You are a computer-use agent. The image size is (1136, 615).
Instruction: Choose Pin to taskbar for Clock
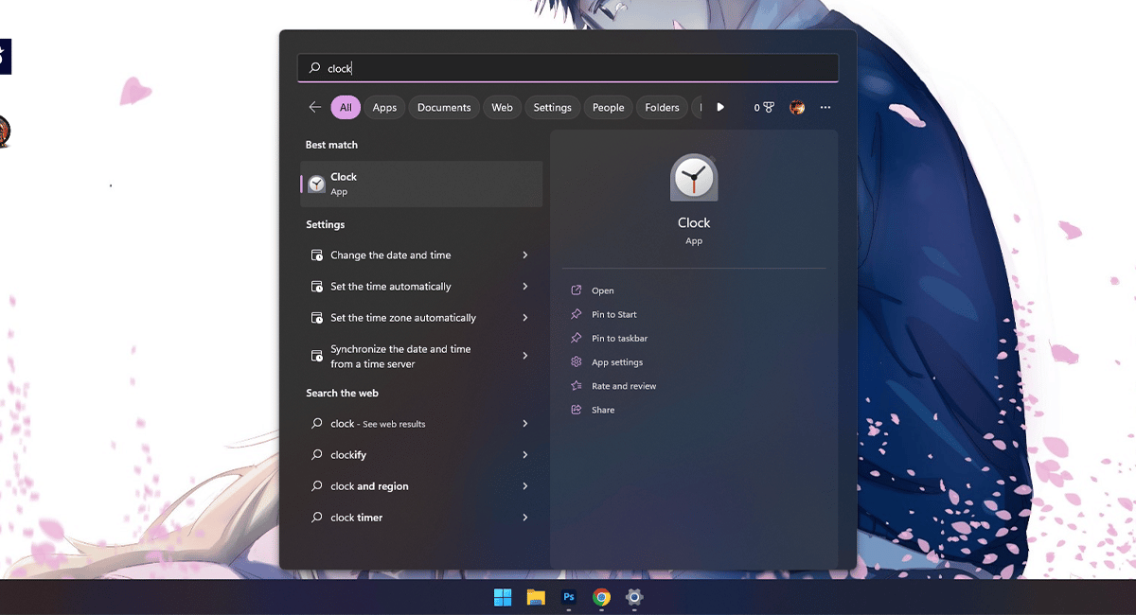pos(619,339)
